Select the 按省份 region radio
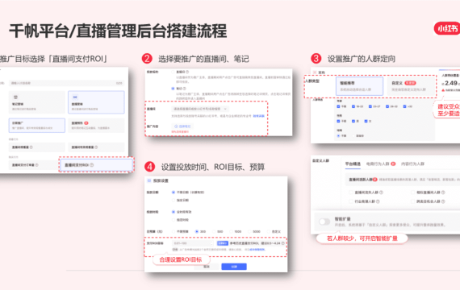 pyautogui.click(x=353, y=135)
